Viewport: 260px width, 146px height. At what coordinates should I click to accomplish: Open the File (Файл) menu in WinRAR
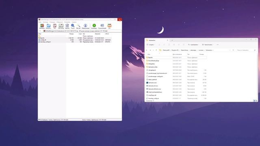40,22
